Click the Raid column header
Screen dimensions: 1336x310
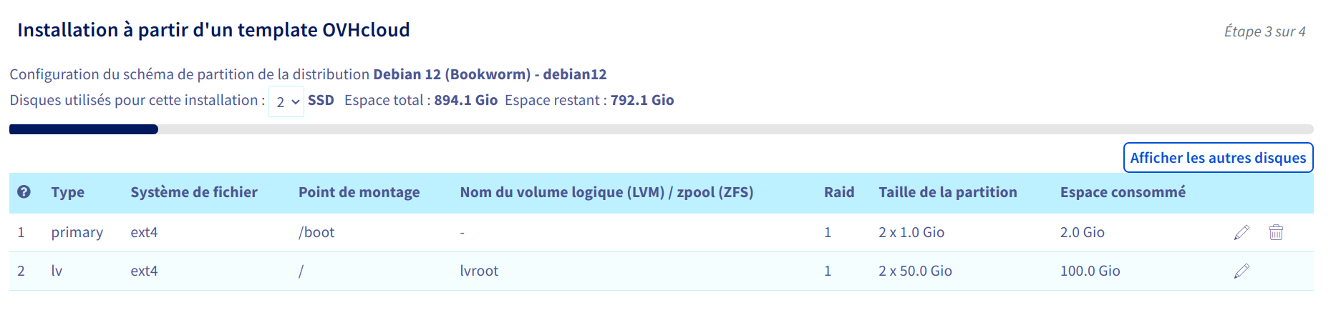coord(839,192)
